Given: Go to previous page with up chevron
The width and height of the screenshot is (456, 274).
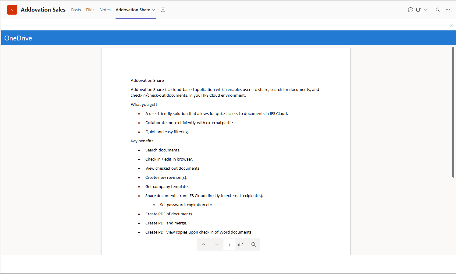Looking at the screenshot, I should [204, 245].
